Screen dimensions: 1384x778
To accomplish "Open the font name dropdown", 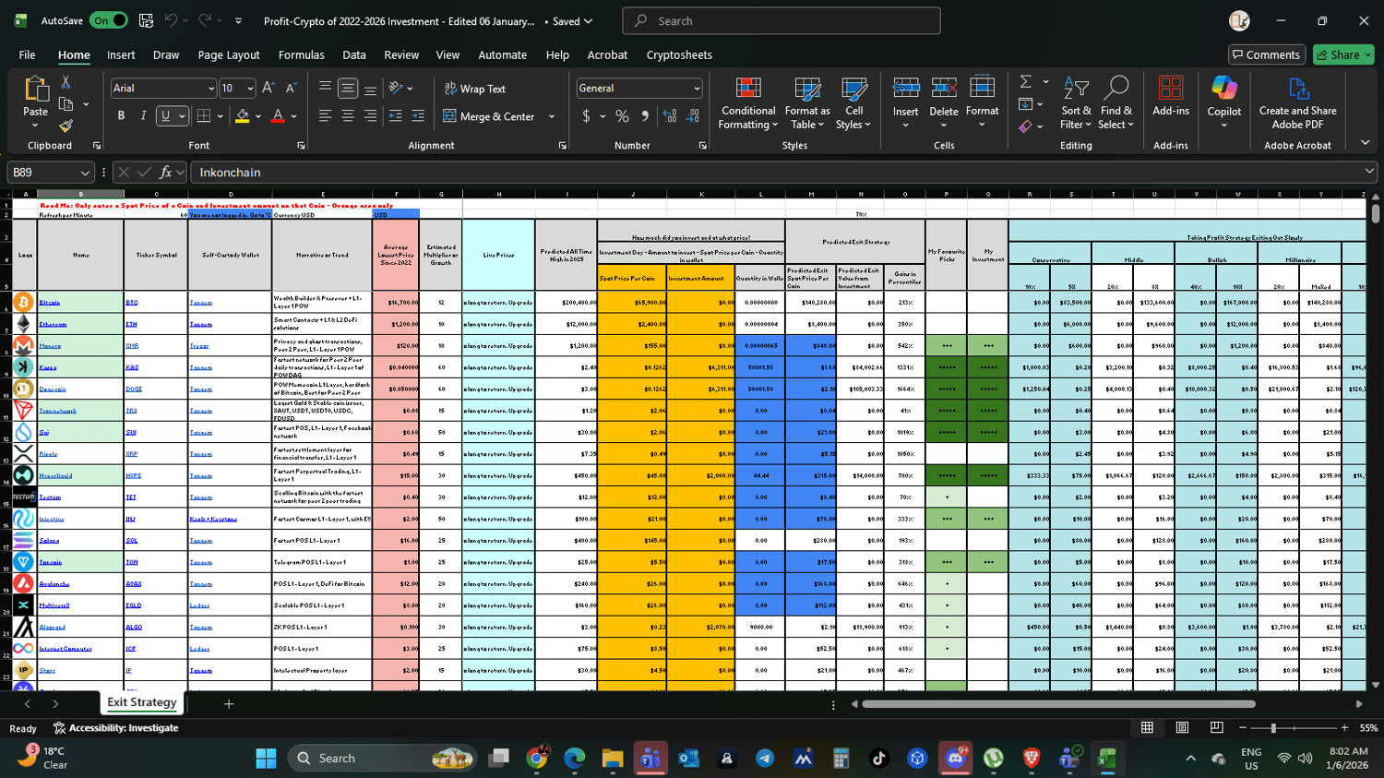I will [211, 89].
